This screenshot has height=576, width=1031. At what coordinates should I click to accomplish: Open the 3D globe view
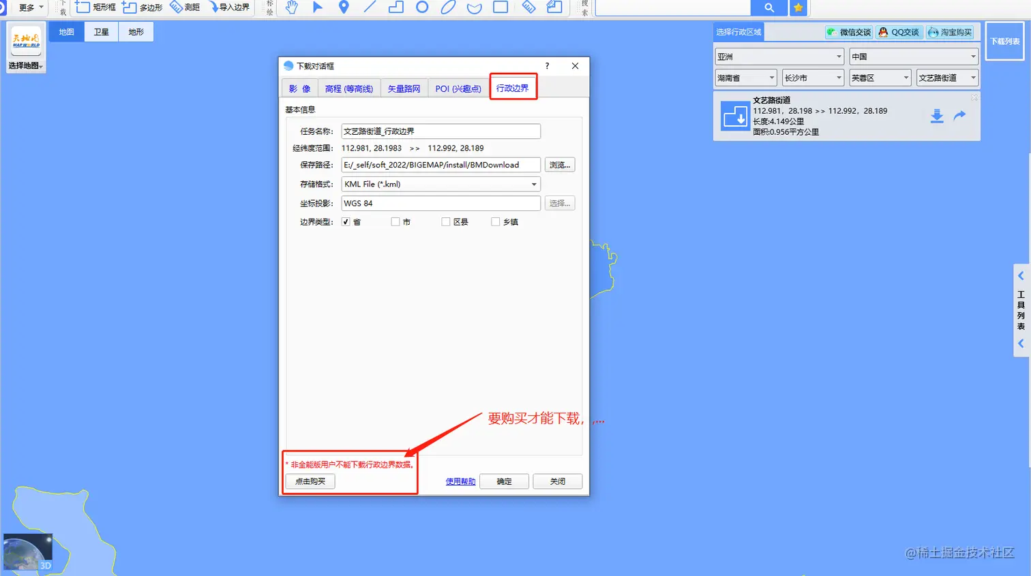point(28,551)
